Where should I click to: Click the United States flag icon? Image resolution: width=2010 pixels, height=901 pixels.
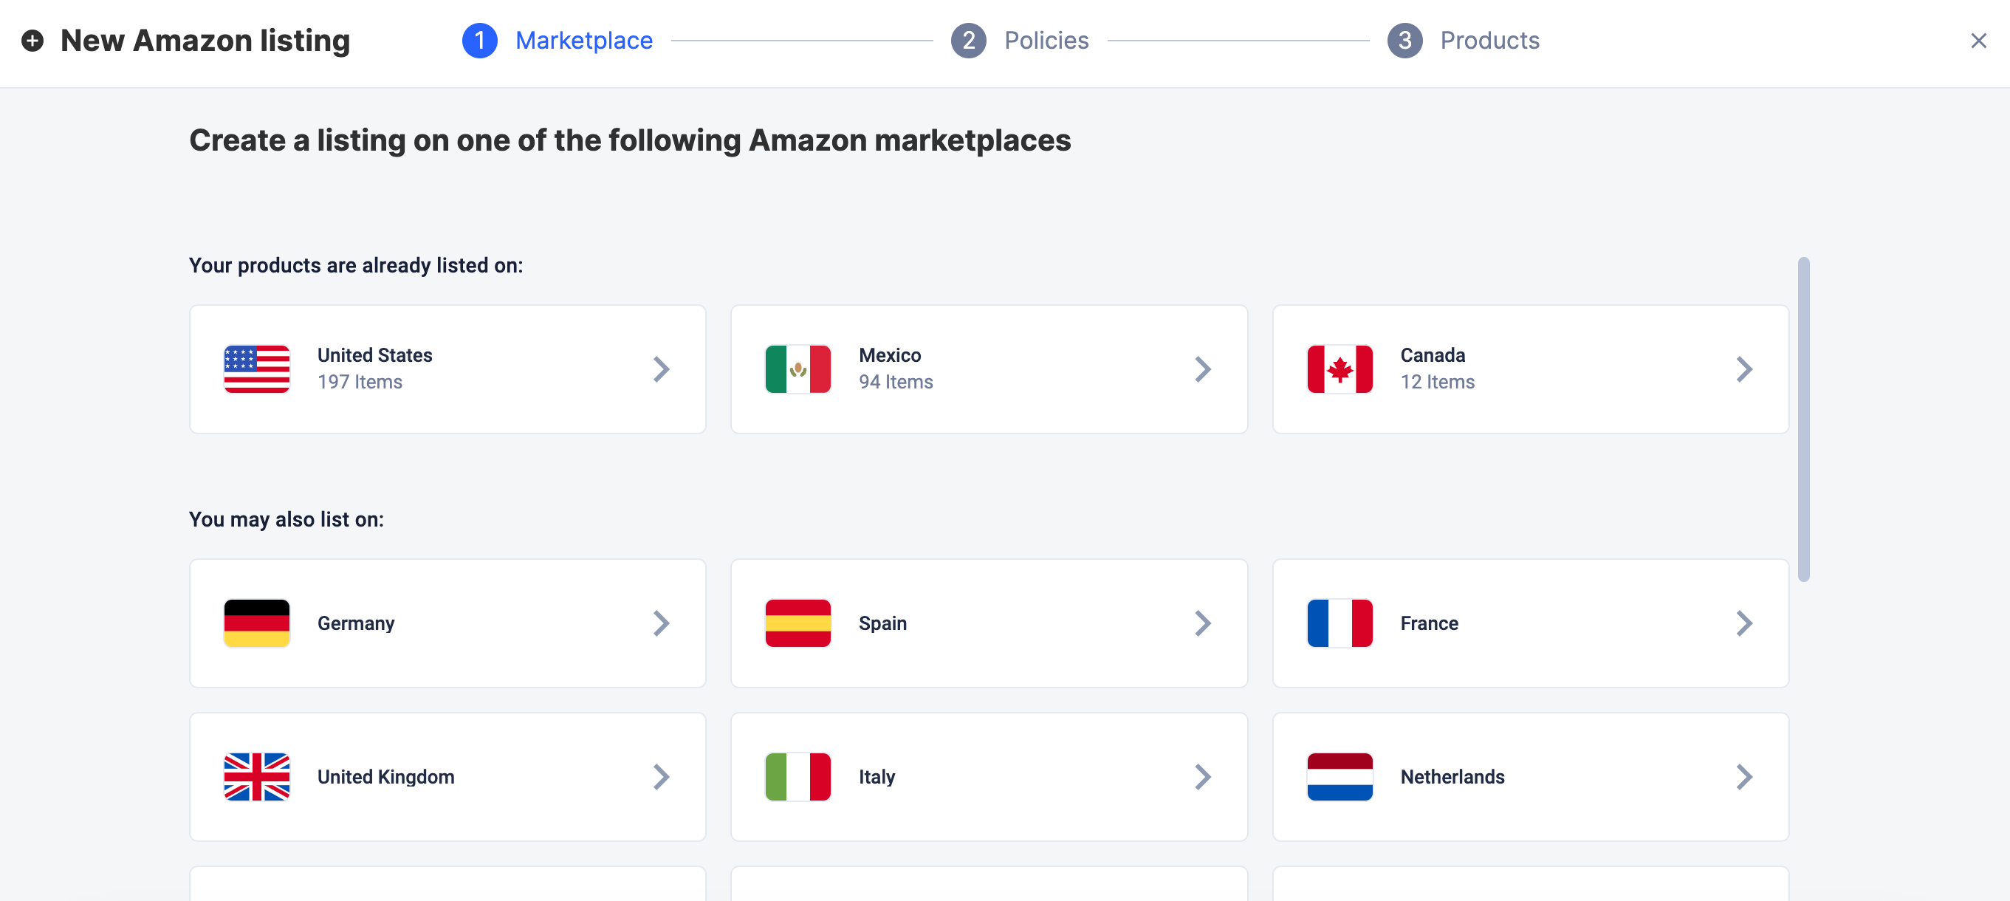pyautogui.click(x=257, y=369)
